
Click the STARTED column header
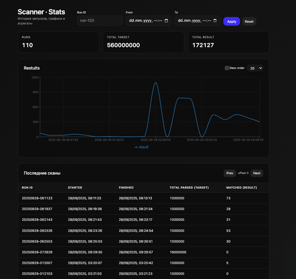(x=75, y=187)
